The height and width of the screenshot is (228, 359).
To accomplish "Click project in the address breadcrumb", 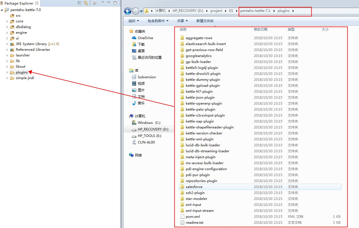I will (x=216, y=11).
